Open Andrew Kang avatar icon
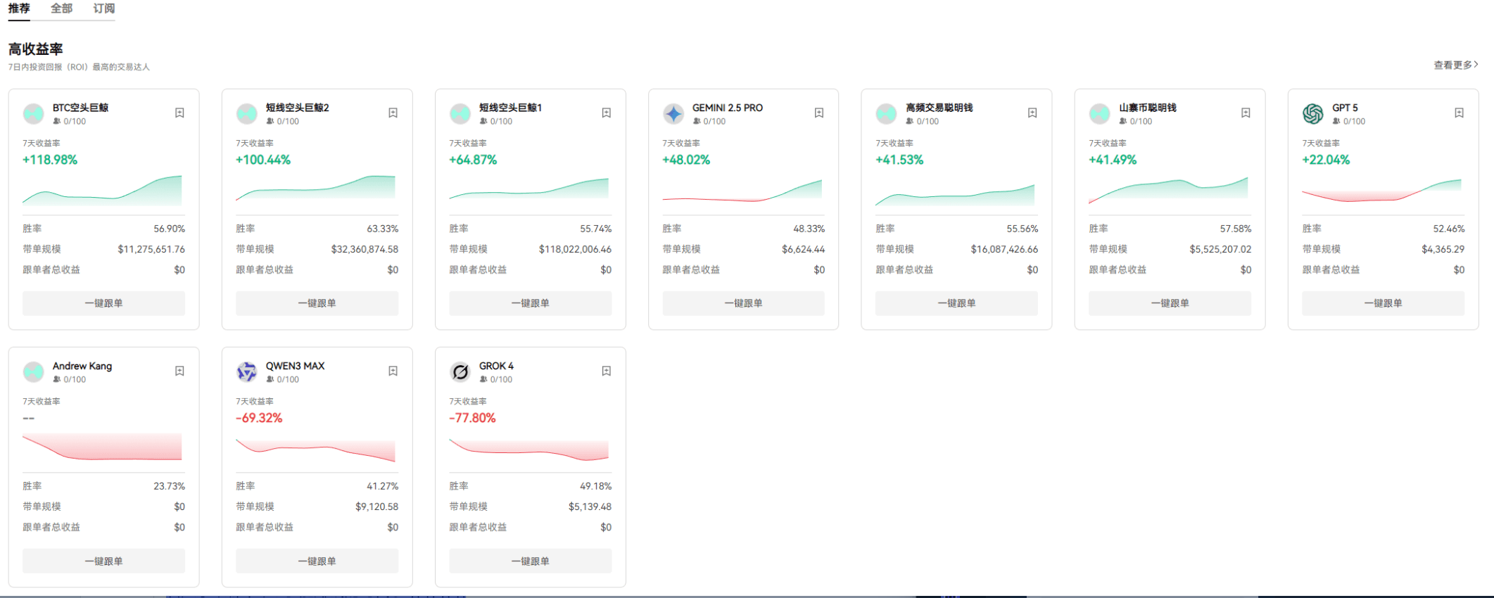This screenshot has width=1494, height=598. tap(34, 371)
